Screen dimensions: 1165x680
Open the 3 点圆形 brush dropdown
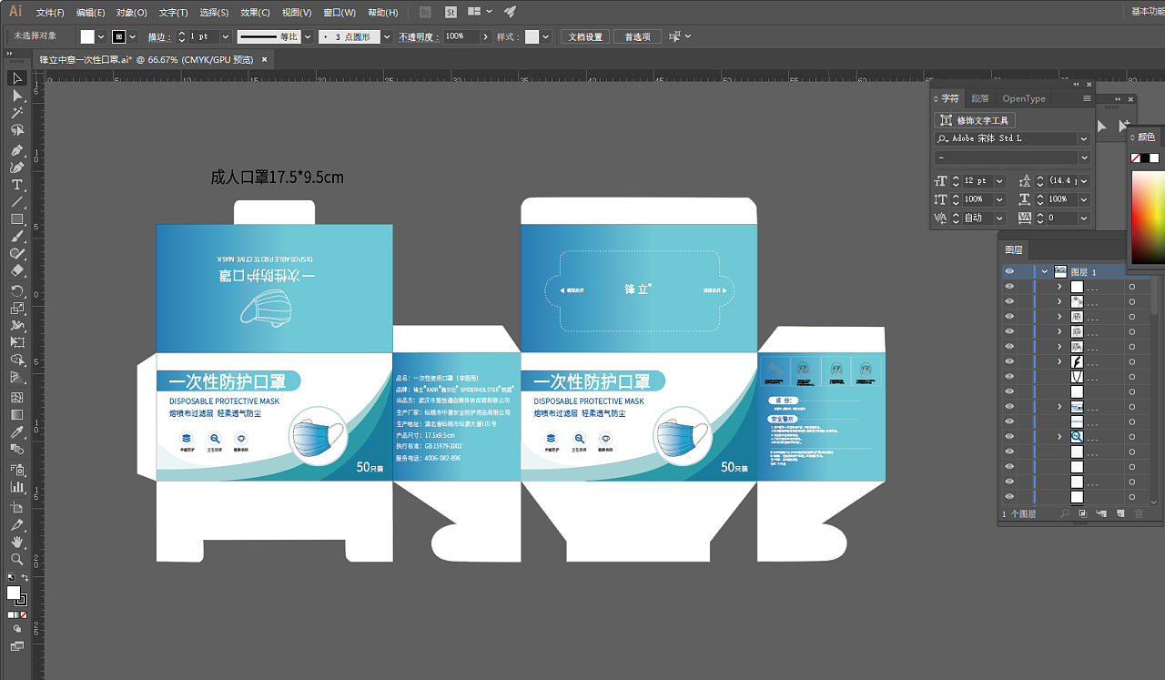point(387,36)
